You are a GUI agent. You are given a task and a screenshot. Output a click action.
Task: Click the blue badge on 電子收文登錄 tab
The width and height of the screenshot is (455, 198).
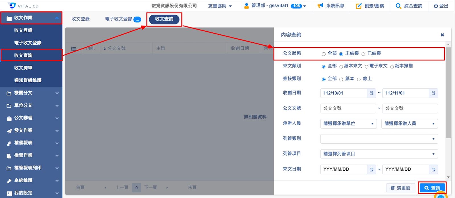point(137,19)
